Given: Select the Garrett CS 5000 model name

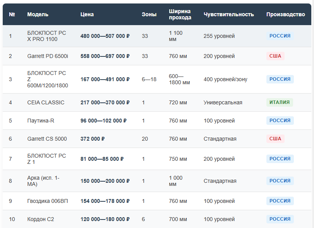Looking at the screenshot, I should click(47, 139).
